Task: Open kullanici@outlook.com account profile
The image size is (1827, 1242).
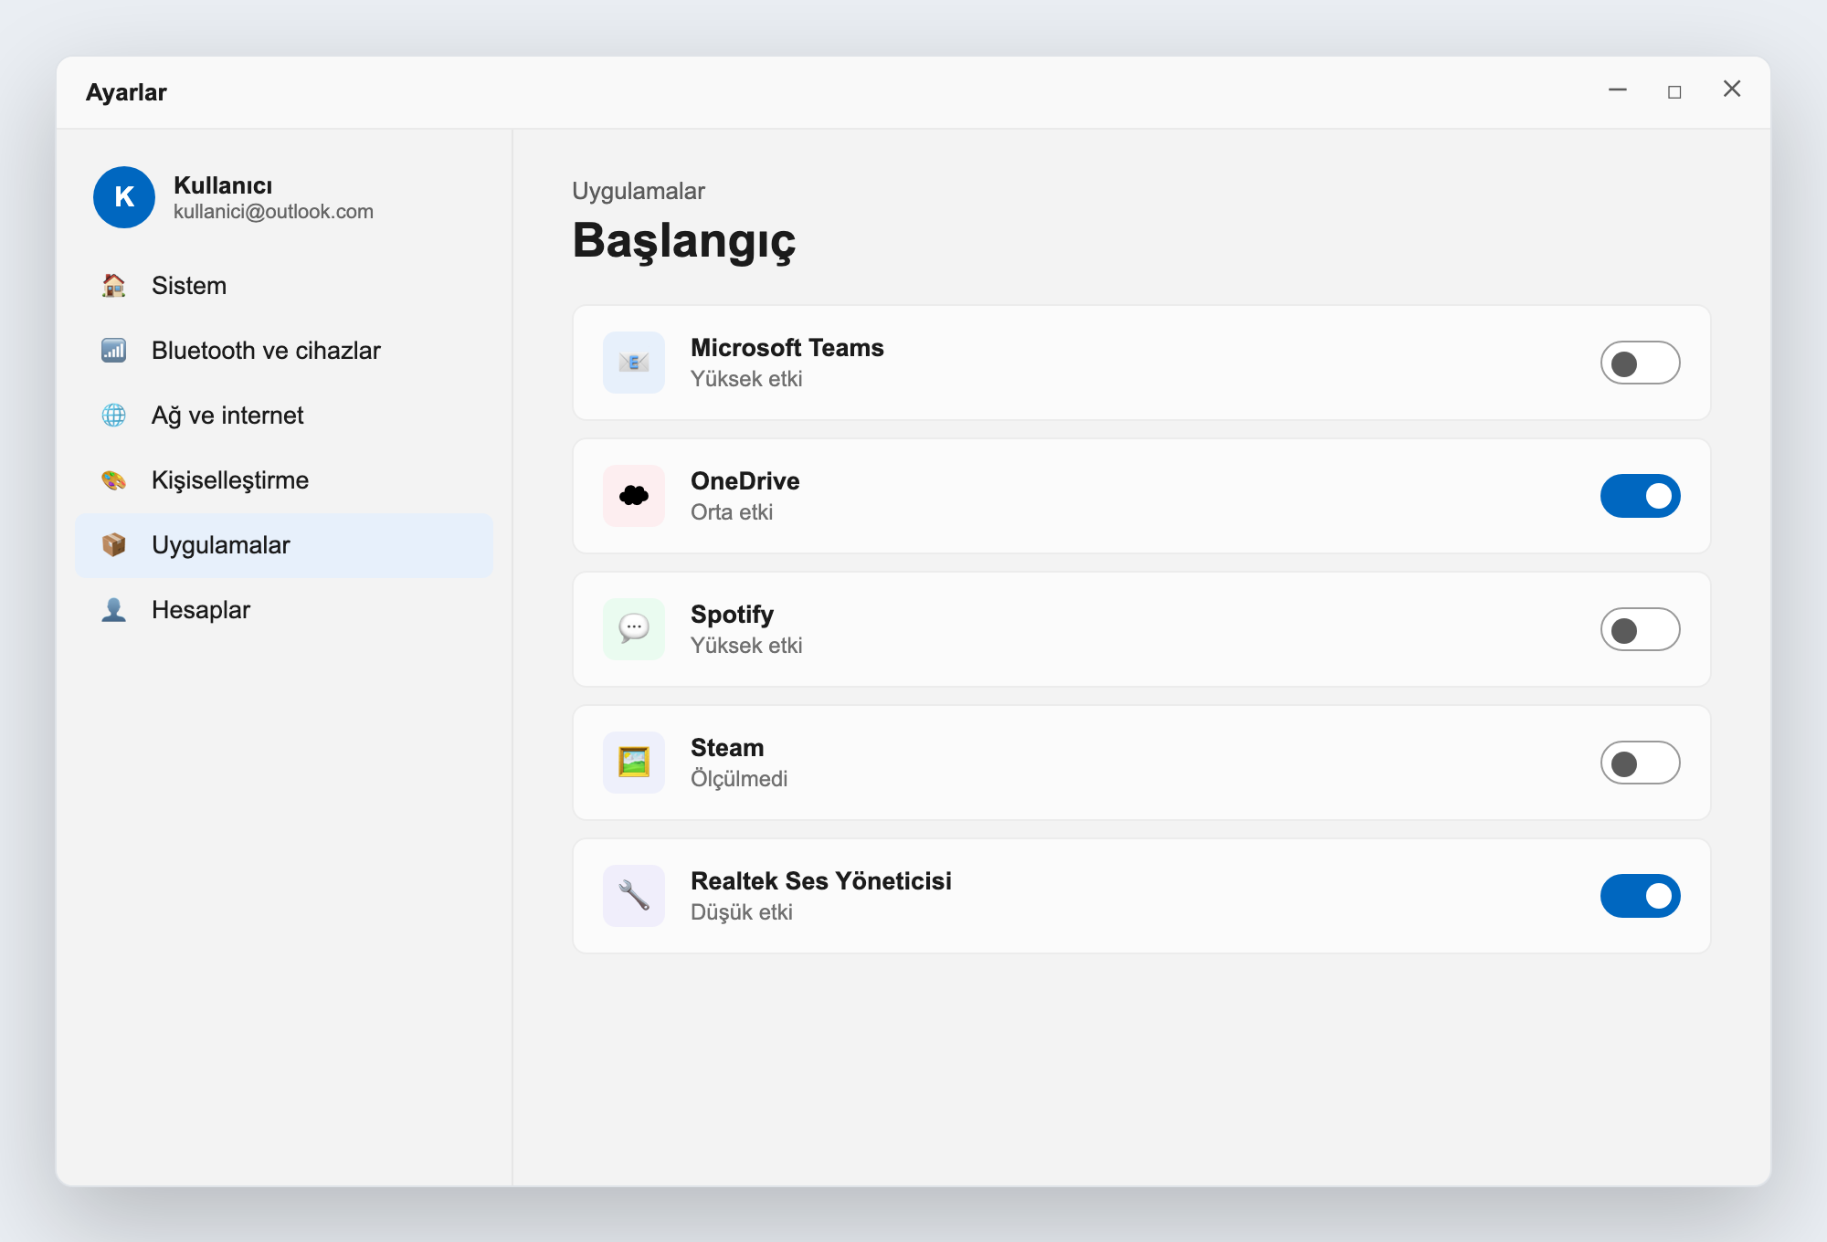Action: [273, 212]
